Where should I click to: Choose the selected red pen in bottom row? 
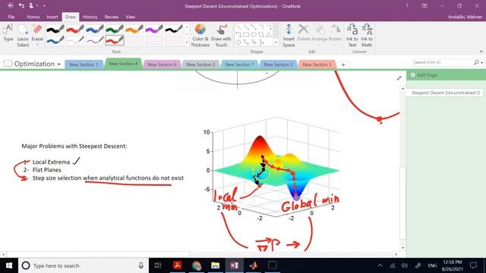tap(115, 40)
